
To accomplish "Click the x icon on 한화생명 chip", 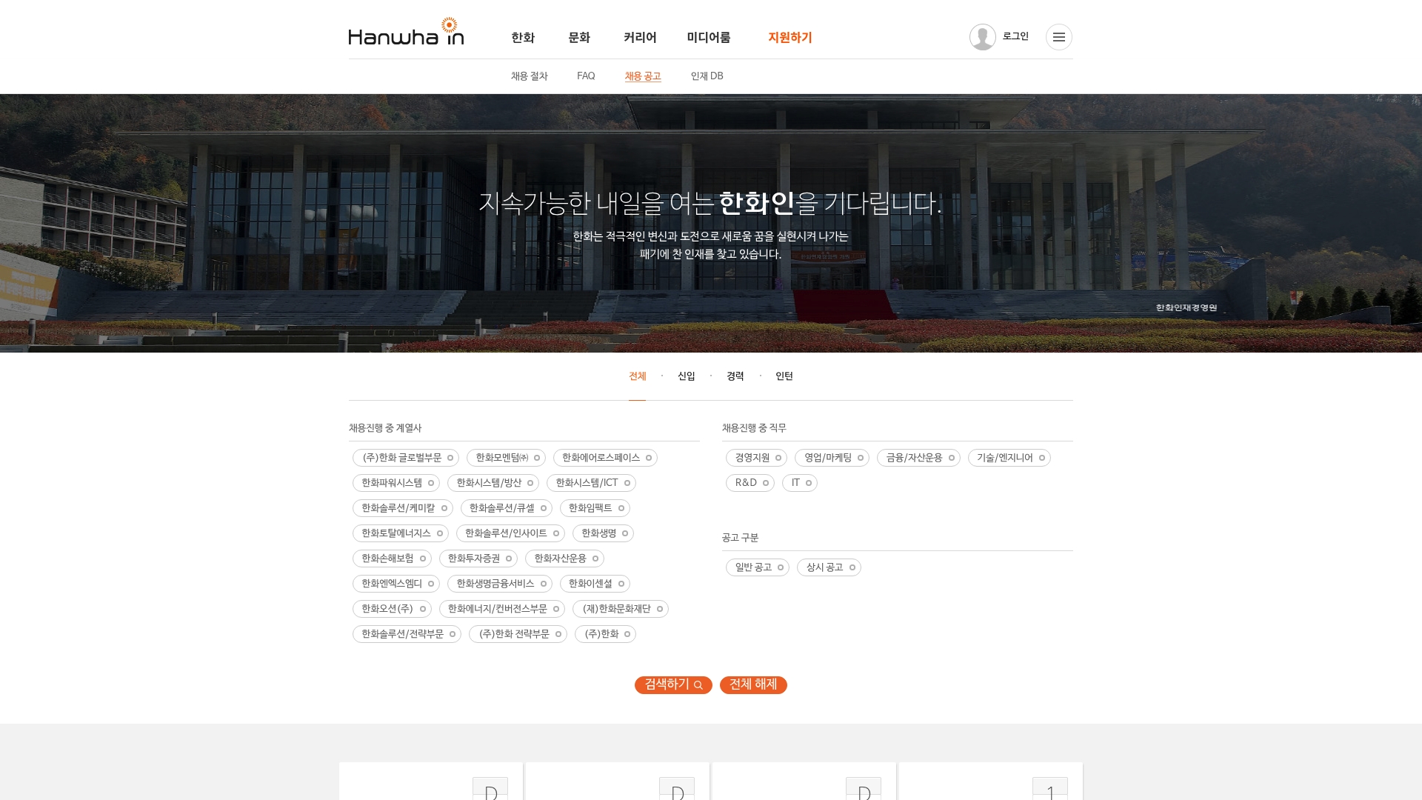I will 625,533.
